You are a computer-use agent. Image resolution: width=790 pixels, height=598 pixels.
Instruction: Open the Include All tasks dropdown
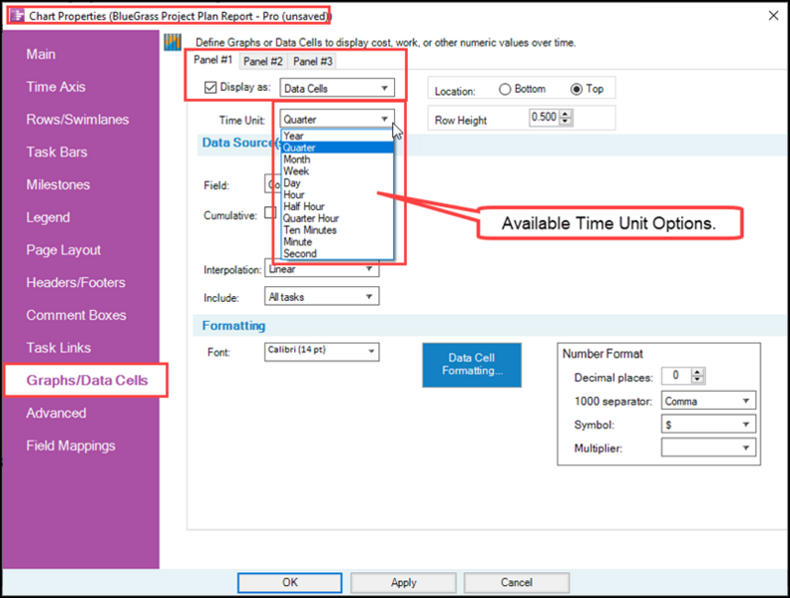321,296
